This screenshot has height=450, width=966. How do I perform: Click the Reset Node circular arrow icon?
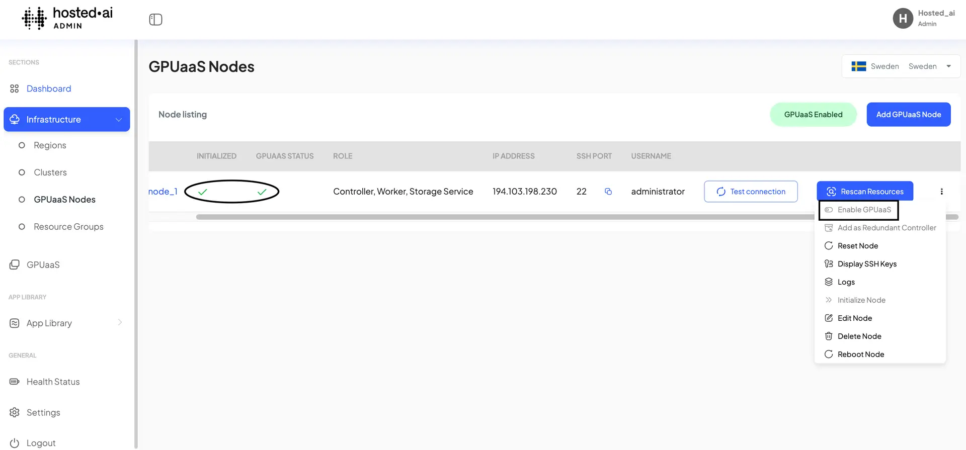click(x=829, y=246)
